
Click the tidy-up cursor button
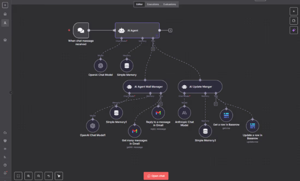[59, 176]
